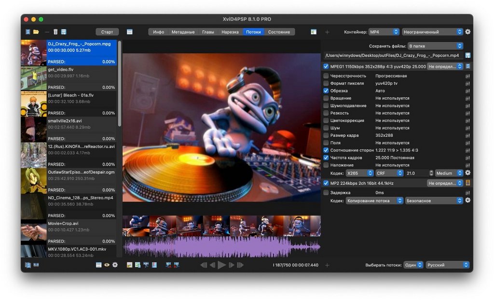Screen dimensions: 494x300
Task: Step one frame back with the left arrow control
Action: pos(213,265)
